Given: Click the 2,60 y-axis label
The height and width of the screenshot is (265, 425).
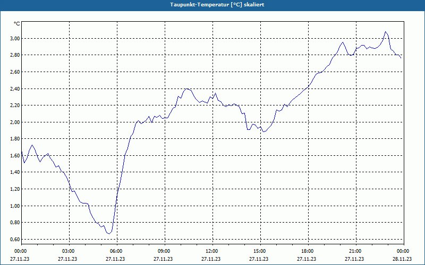Looking at the screenshot, I should pos(16,72).
